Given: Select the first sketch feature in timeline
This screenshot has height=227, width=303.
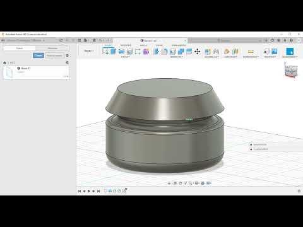Looking at the screenshot, I should point(105,191).
